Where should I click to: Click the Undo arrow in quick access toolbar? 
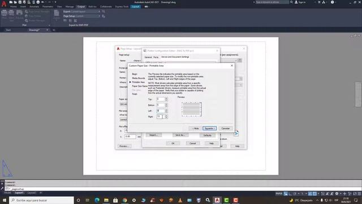(x=43, y=2)
